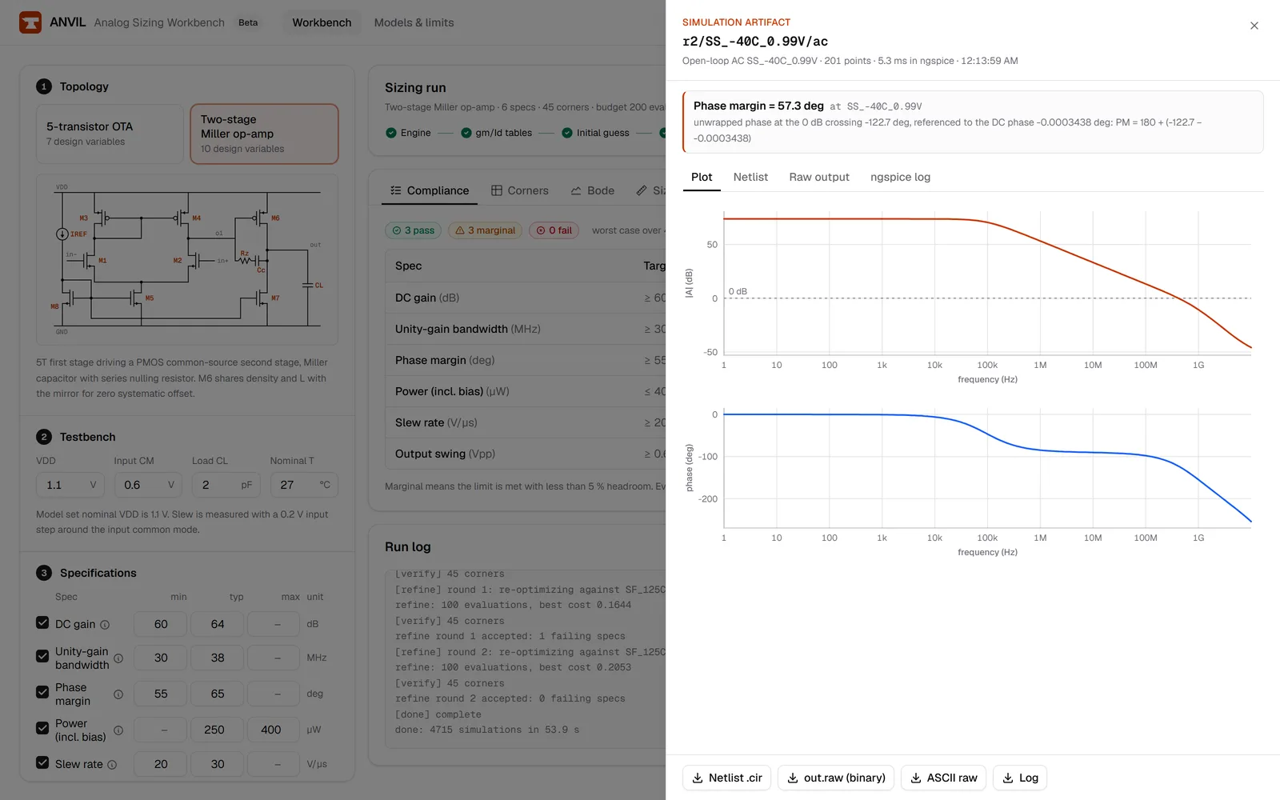Open the Models & limits page

click(x=414, y=22)
